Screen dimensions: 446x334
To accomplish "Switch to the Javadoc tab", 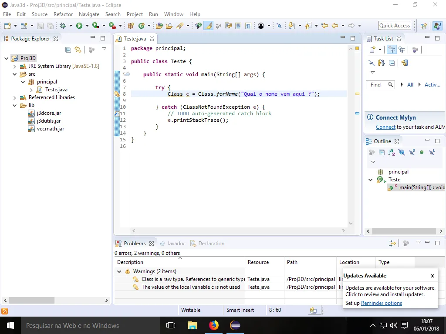I will [x=173, y=244].
